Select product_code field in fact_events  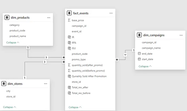pos(79,54)
